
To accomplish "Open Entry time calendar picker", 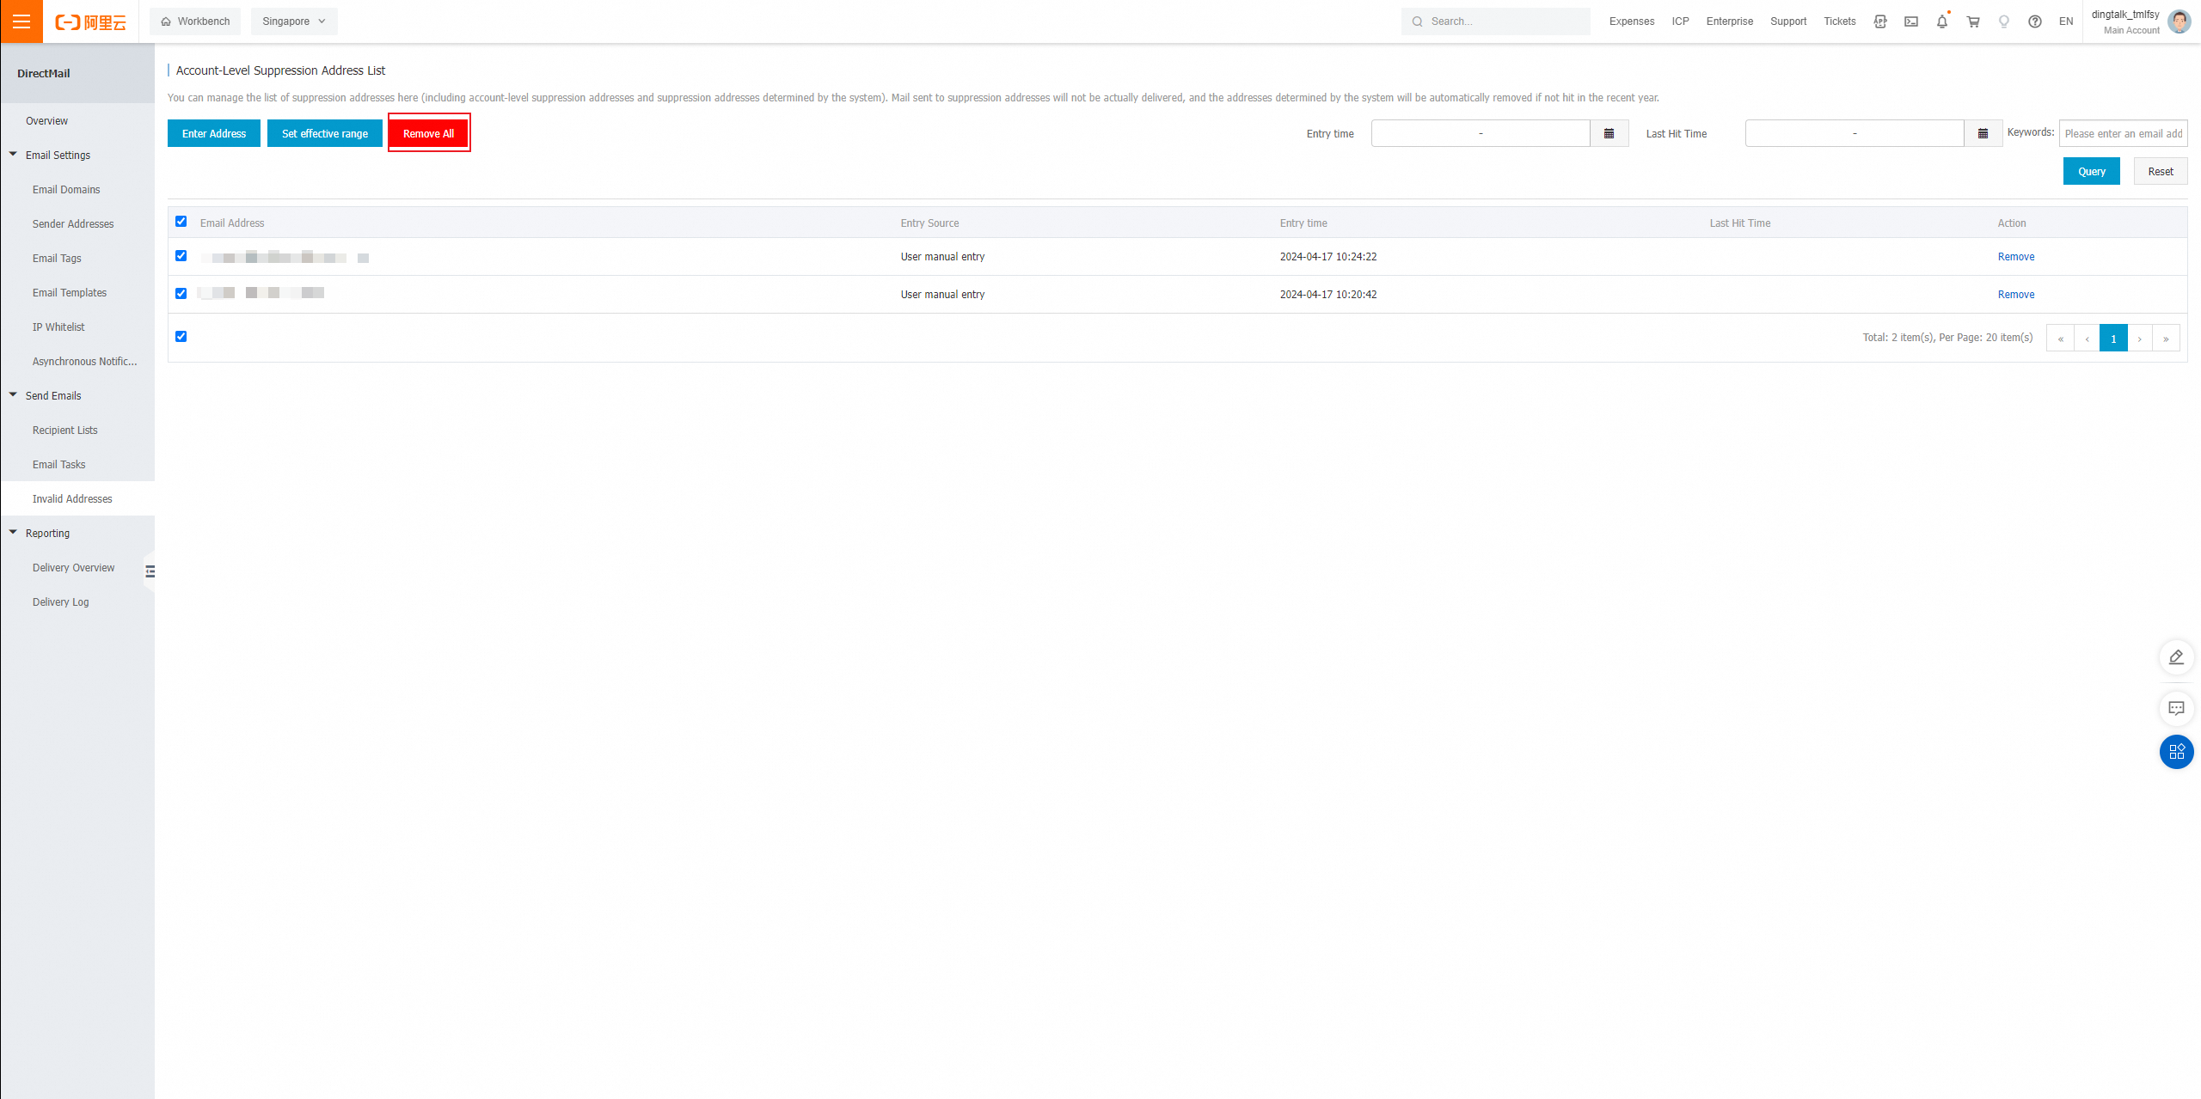I will pos(1609,133).
